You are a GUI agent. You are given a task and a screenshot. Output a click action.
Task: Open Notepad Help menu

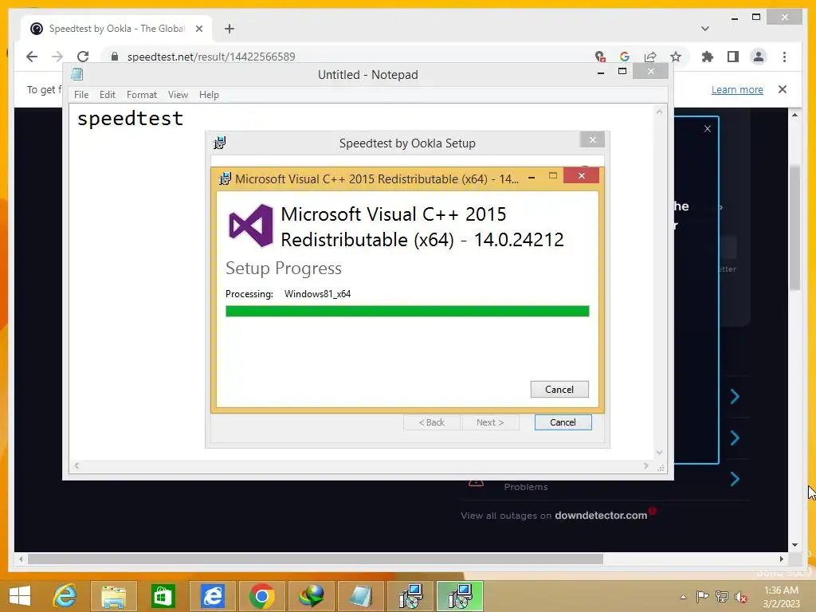pyautogui.click(x=209, y=95)
